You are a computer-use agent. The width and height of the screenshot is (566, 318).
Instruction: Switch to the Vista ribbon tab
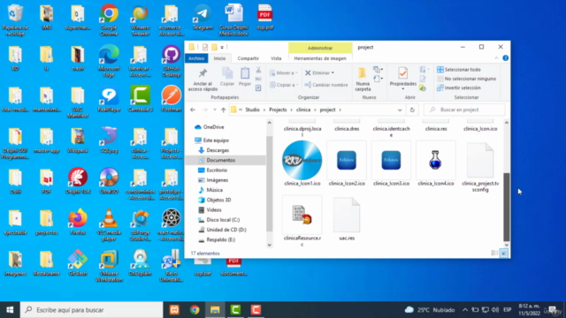click(276, 58)
